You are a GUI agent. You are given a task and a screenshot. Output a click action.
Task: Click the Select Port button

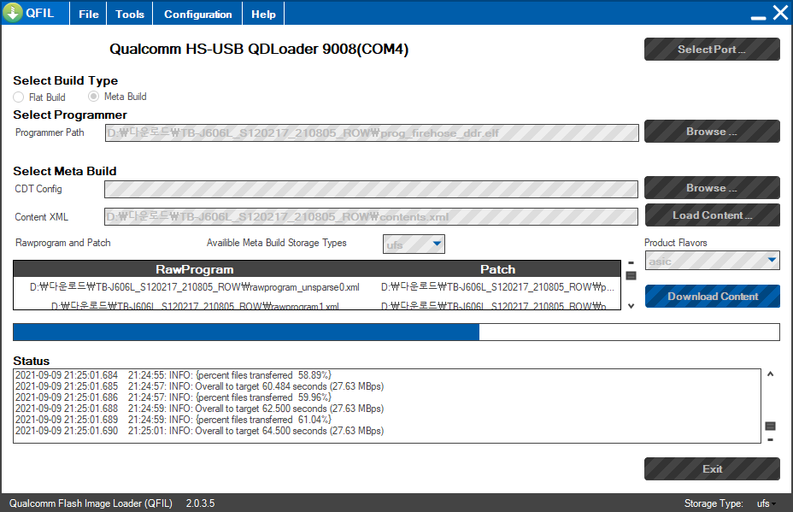[x=712, y=49]
